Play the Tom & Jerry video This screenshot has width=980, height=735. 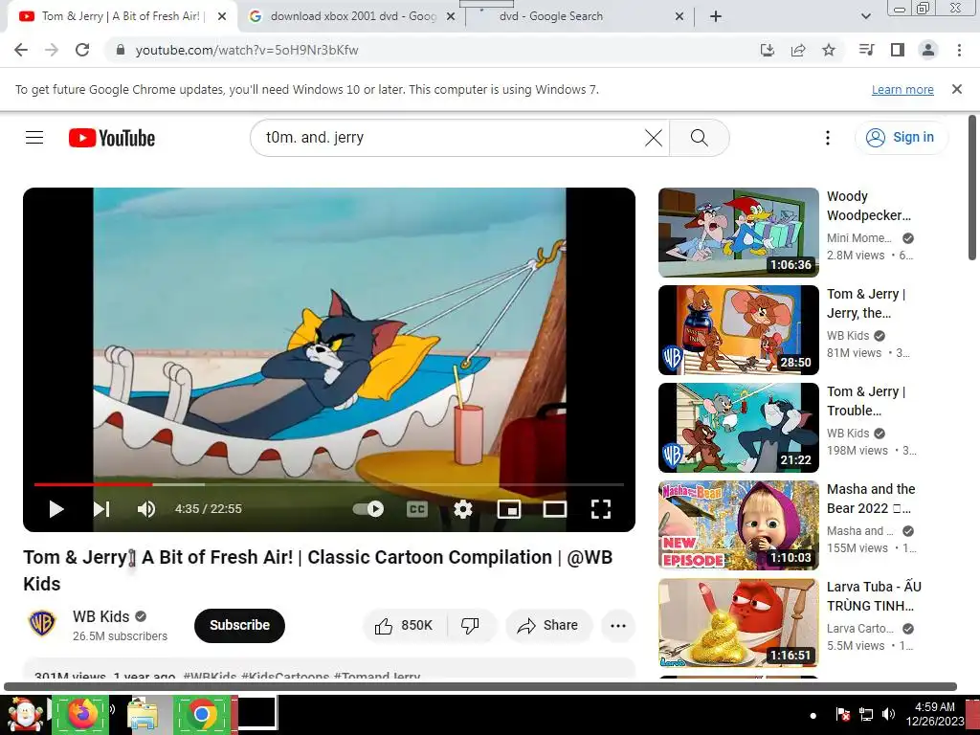[x=56, y=509]
